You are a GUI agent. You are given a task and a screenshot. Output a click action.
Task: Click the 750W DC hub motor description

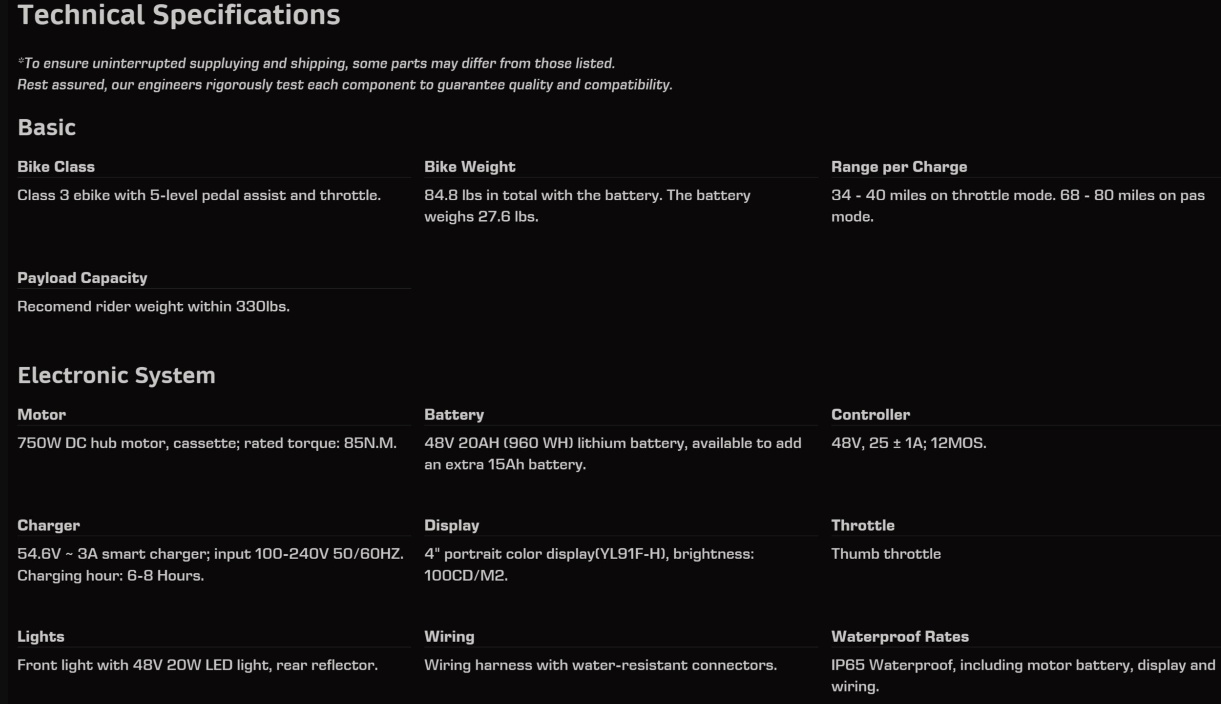[x=207, y=443]
